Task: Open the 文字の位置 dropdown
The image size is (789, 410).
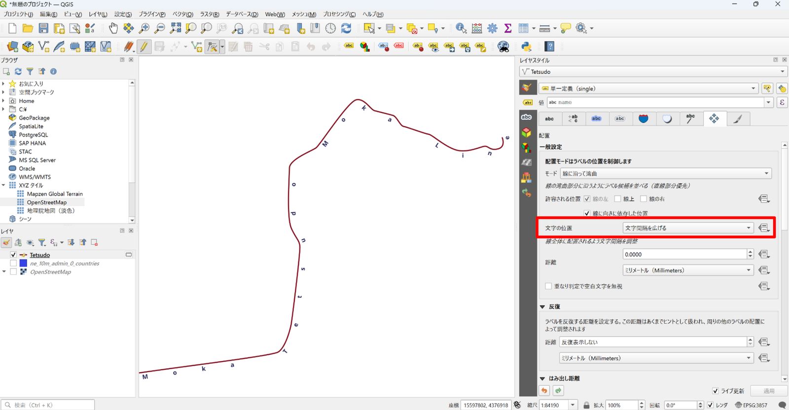Action: [688, 228]
